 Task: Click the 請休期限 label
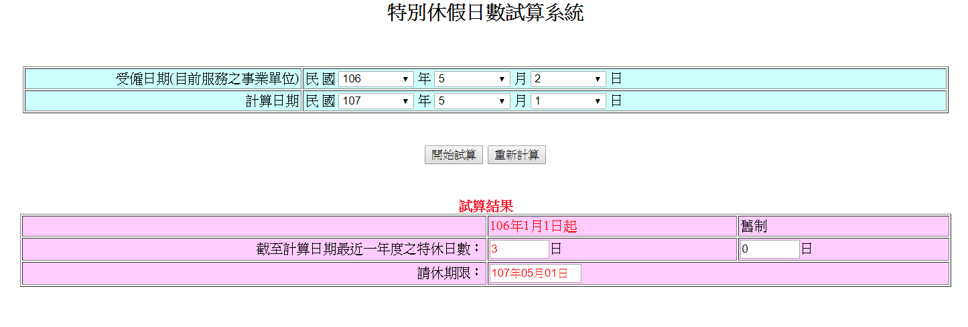(450, 273)
